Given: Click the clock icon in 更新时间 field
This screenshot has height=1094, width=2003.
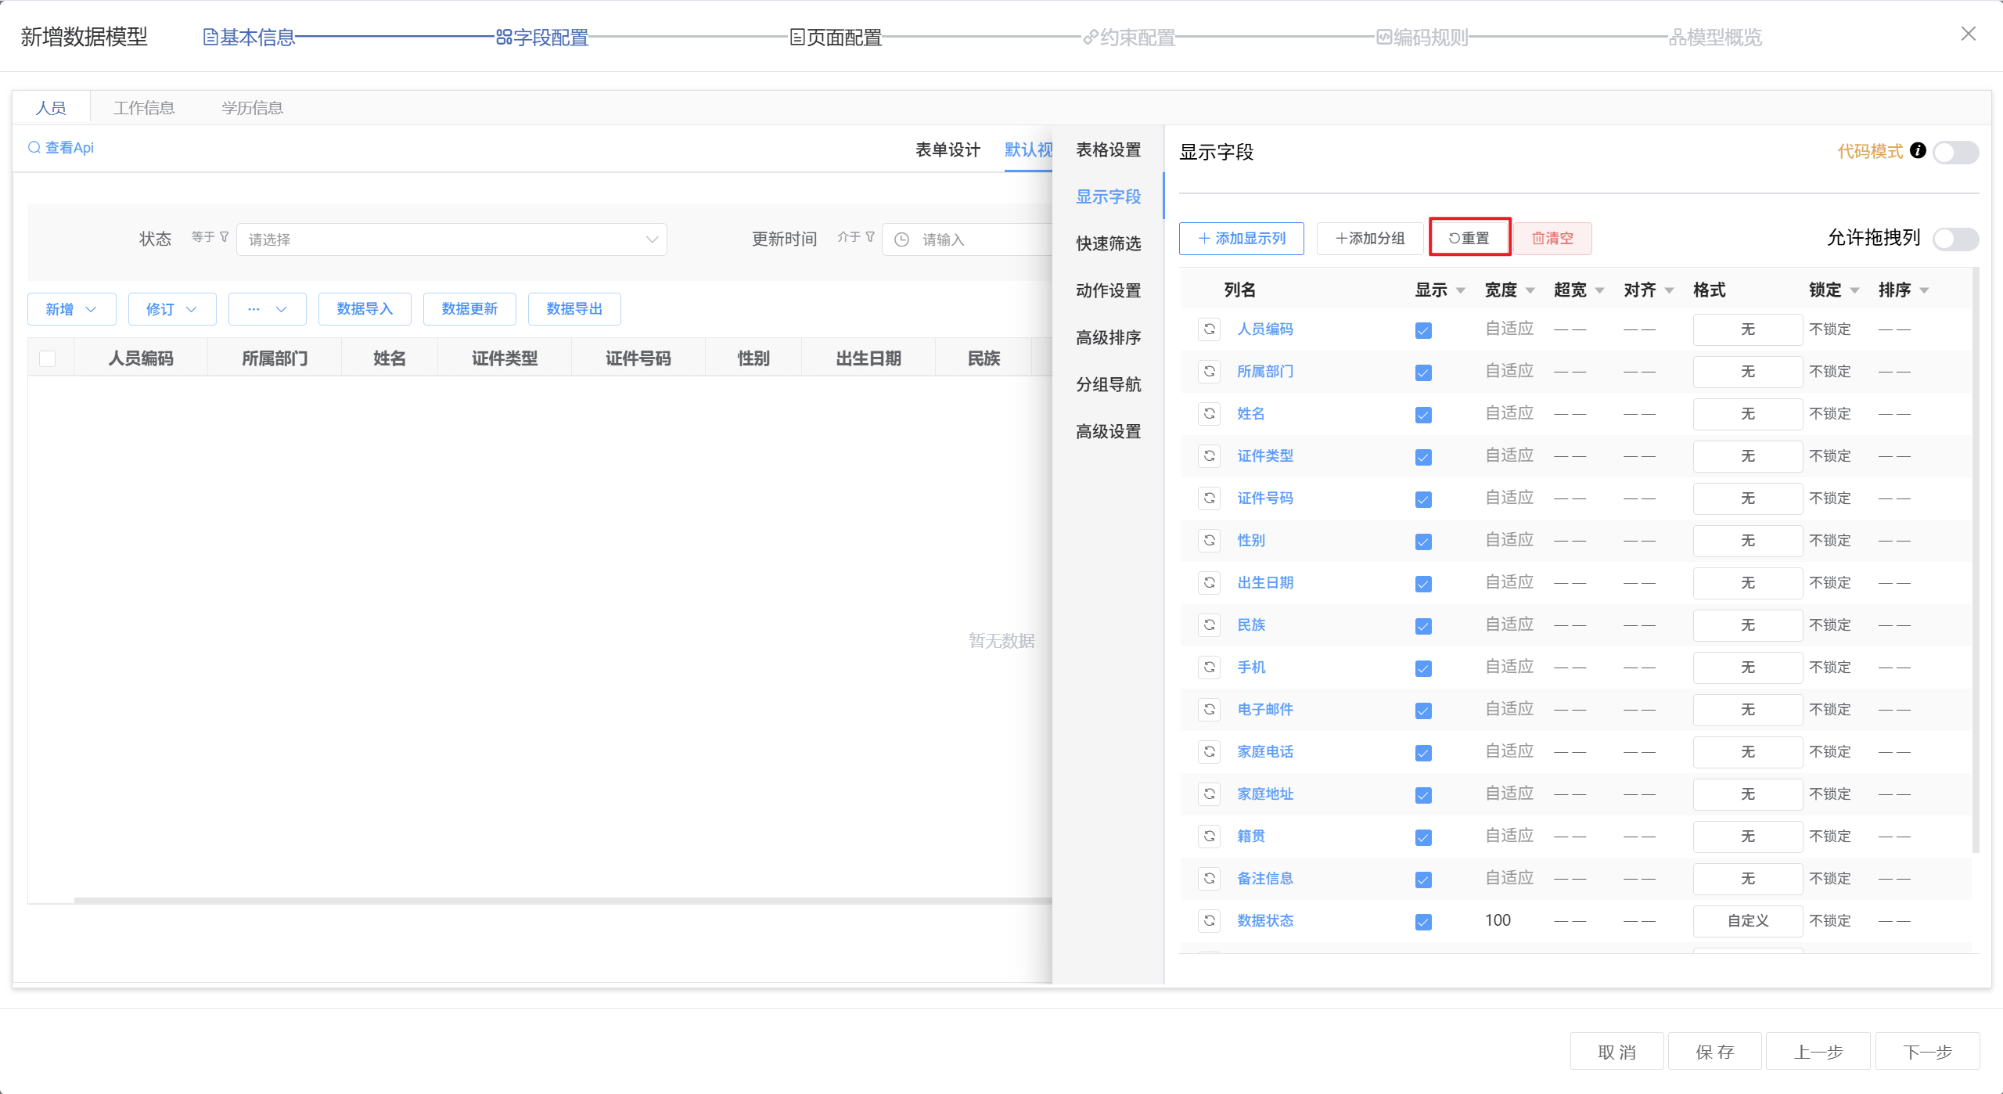Looking at the screenshot, I should 901,239.
